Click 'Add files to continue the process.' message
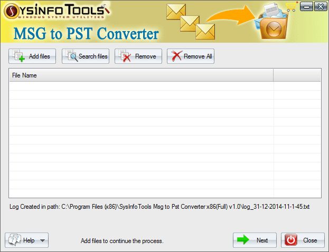 click(122, 241)
